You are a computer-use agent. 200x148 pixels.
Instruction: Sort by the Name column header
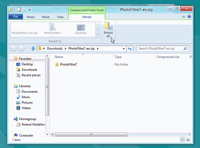pos(59,57)
